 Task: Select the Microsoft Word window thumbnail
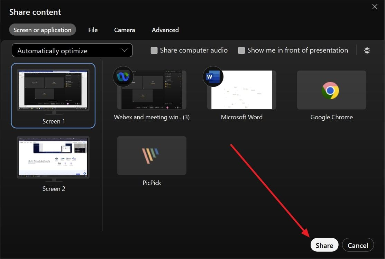coord(241,90)
